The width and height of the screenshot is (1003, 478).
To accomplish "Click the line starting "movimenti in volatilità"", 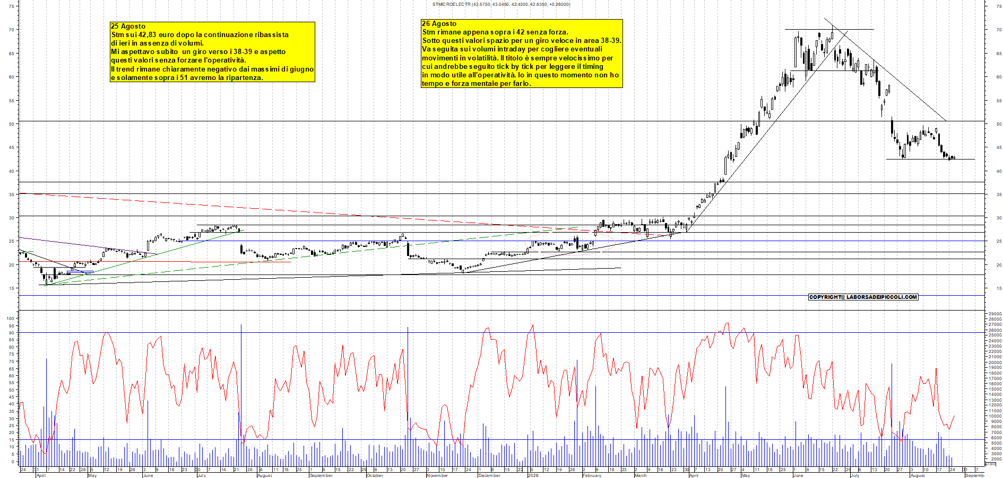I will pos(517,58).
